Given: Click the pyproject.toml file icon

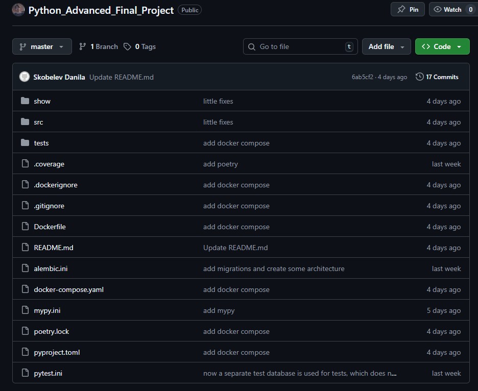Looking at the screenshot, I should pyautogui.click(x=25, y=352).
